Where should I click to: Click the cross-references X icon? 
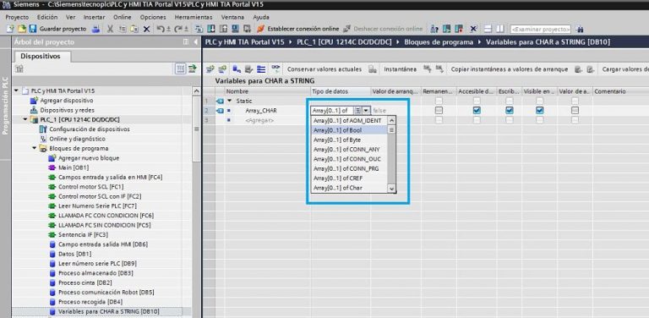tap(473, 29)
